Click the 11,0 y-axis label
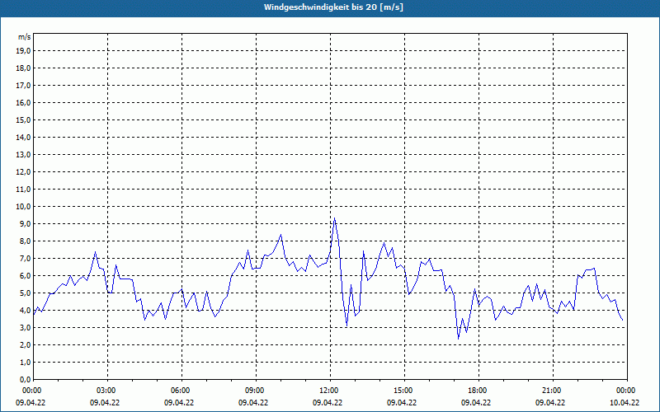The height and width of the screenshot is (412, 660). pyautogui.click(x=24, y=190)
